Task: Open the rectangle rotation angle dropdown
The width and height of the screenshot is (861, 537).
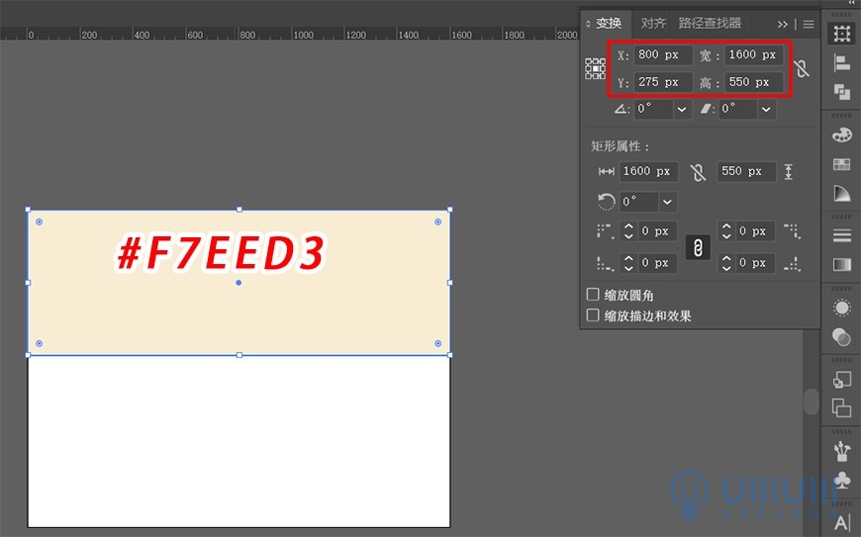Action: point(667,202)
